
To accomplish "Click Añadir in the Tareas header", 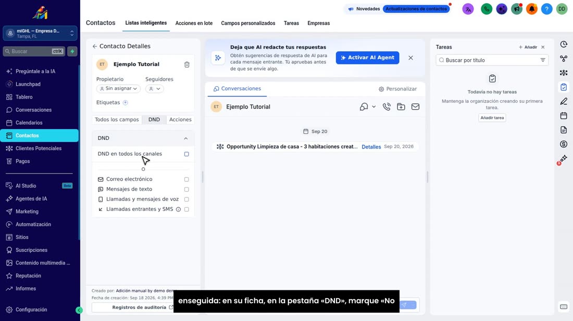I will tap(528, 47).
